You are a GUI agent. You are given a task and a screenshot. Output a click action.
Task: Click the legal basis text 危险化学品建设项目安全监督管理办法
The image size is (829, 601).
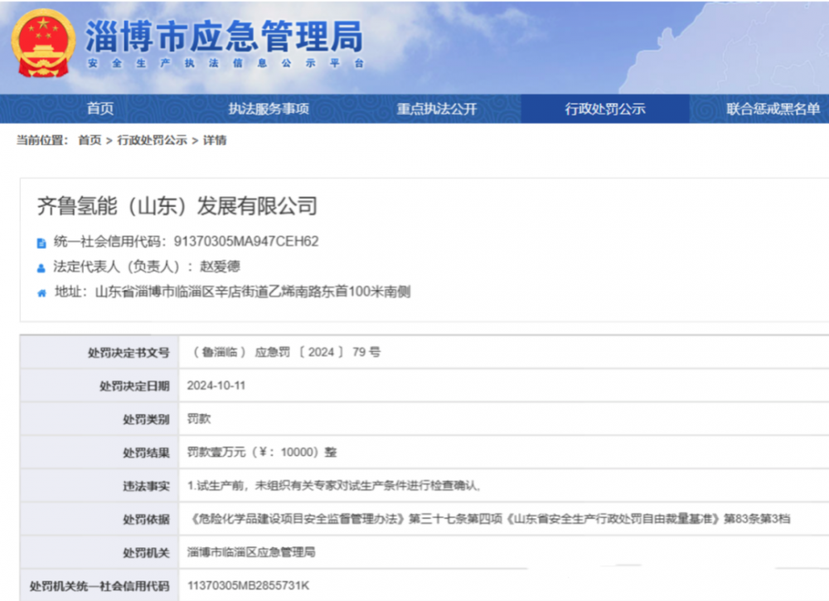296,519
